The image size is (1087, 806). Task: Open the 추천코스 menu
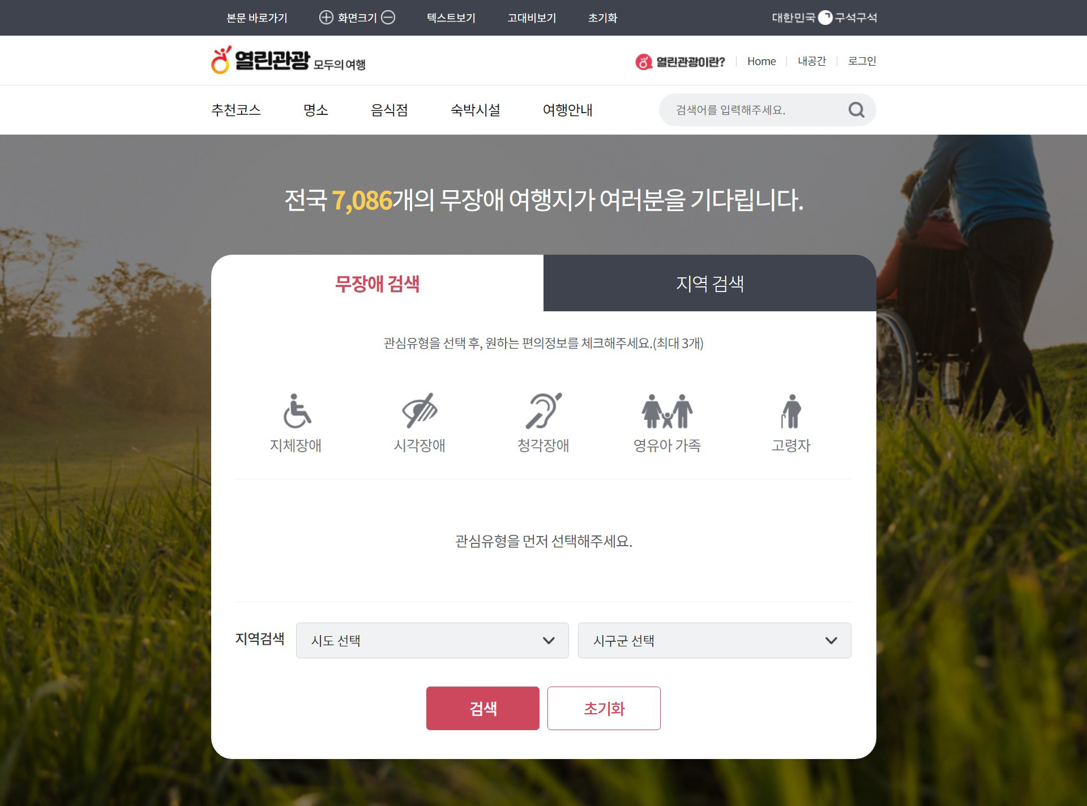236,110
